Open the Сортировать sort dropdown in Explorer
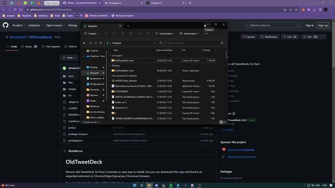This screenshot has height=188, width=335. coord(165,33)
